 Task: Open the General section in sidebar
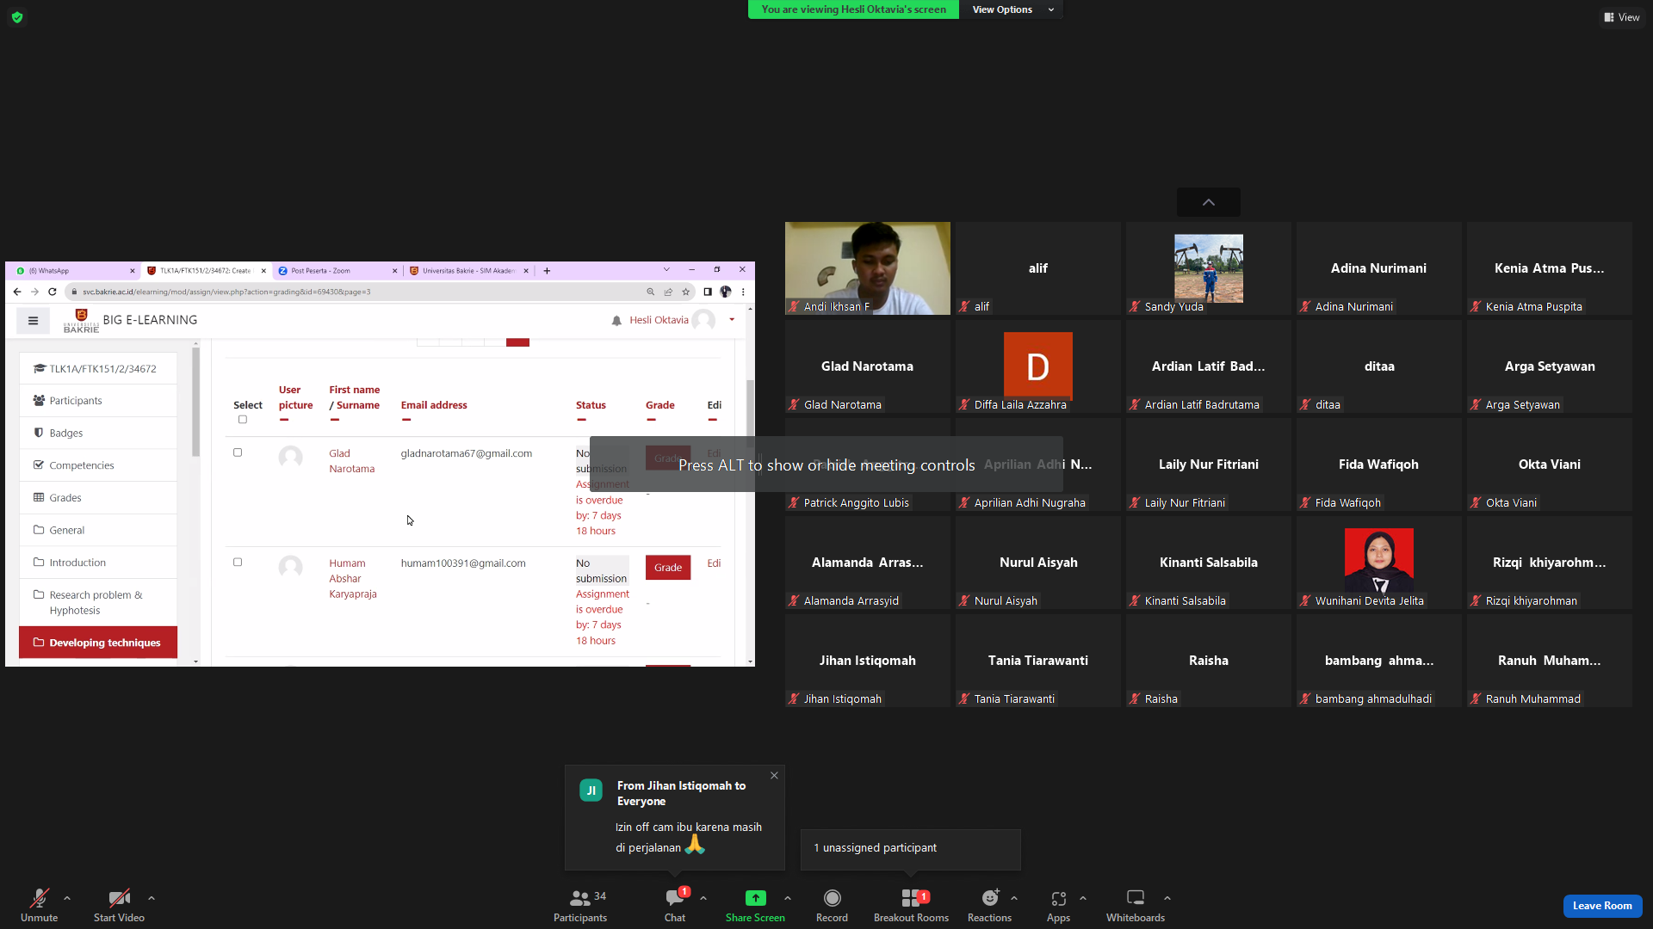[x=98, y=531]
